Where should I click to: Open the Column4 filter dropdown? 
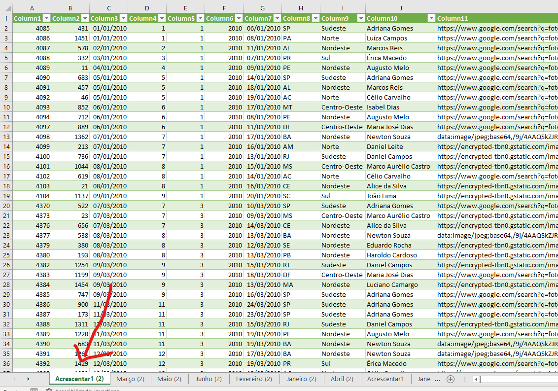(x=162, y=18)
